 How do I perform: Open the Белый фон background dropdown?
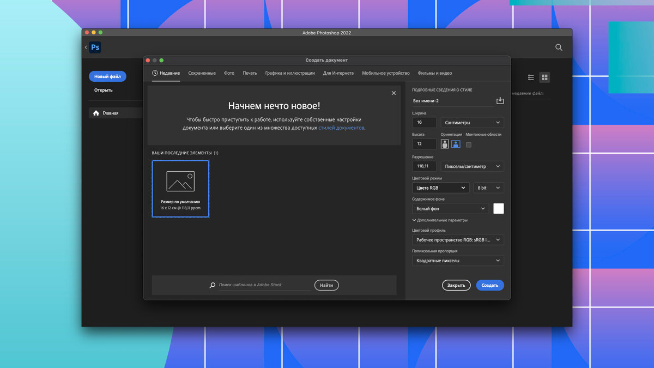(x=451, y=208)
